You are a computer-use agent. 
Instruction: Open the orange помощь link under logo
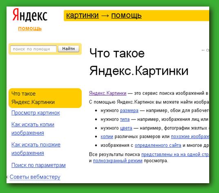(30, 29)
